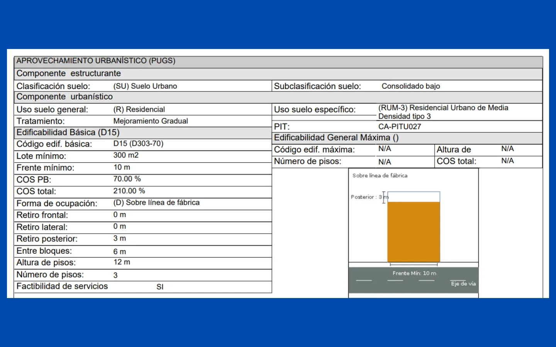
Task: Click the 'Componente estructurante' section header
Action: point(68,74)
